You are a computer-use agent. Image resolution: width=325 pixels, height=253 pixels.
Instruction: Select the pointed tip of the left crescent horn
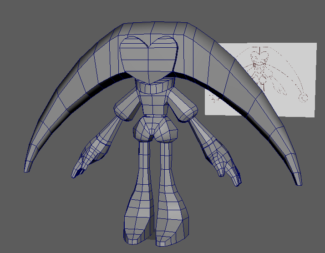pos(29,166)
